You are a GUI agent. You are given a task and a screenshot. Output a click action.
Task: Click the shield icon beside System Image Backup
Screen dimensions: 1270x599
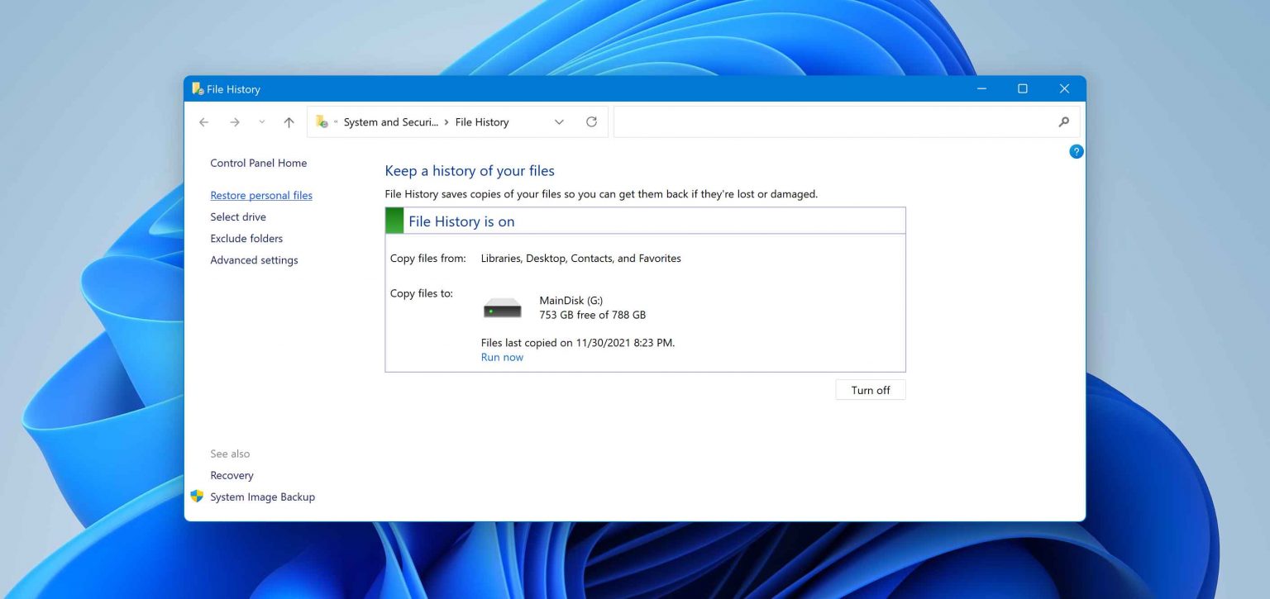(197, 496)
